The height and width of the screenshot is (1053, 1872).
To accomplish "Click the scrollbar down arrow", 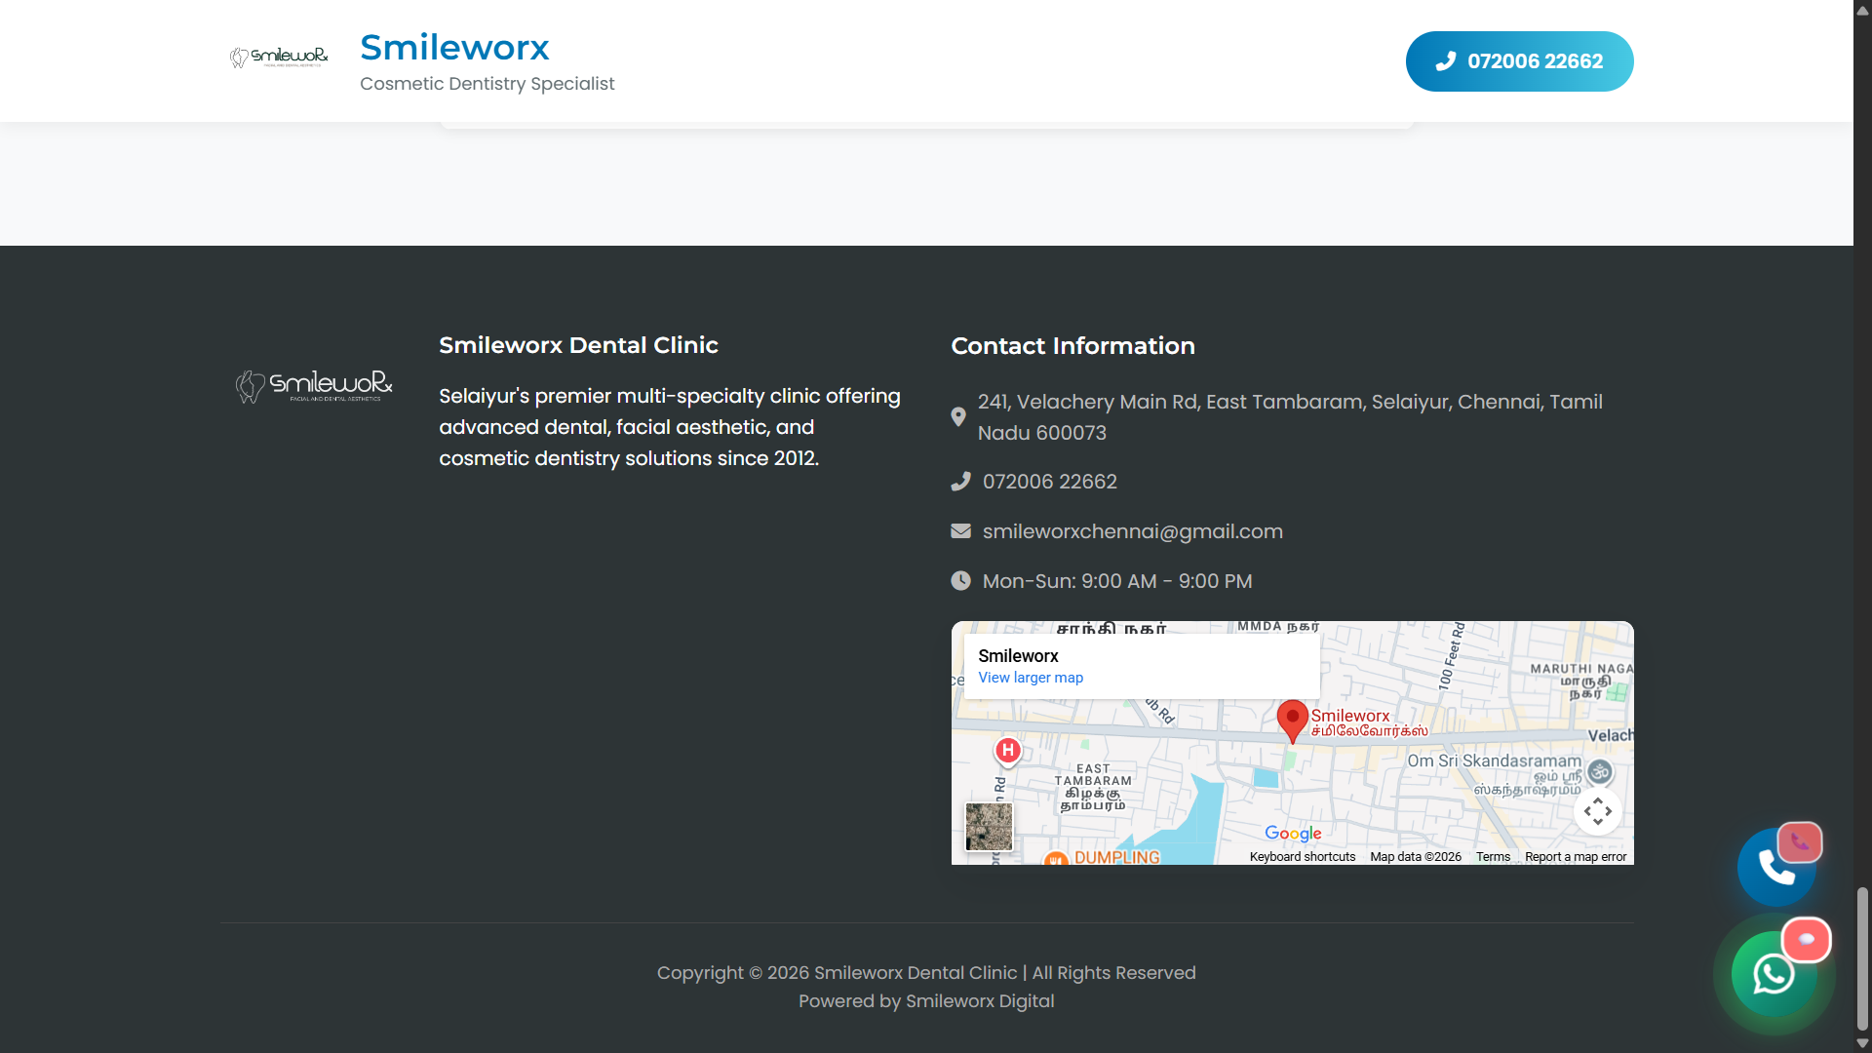I will pyautogui.click(x=1861, y=1043).
